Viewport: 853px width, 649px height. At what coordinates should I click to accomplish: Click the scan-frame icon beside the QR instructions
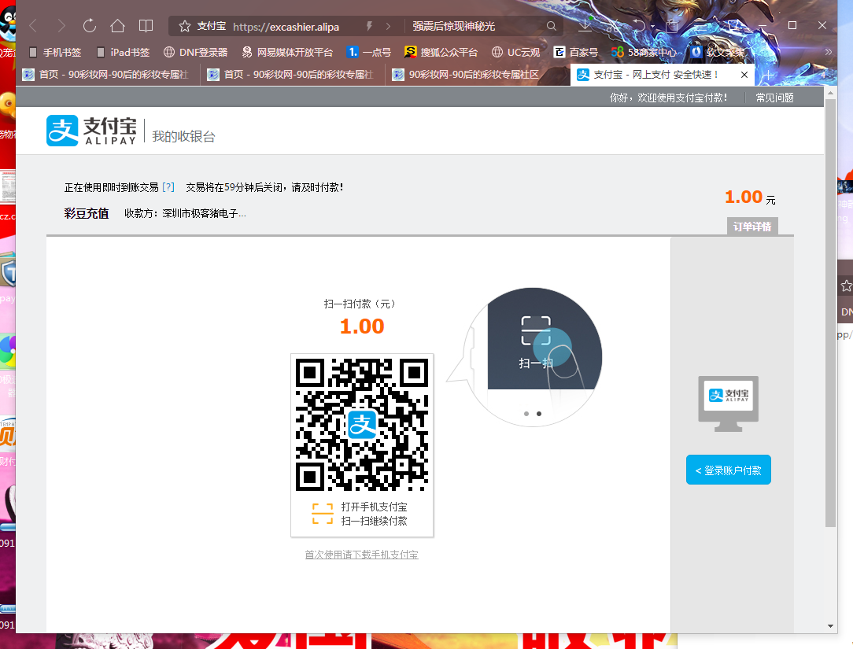(323, 514)
